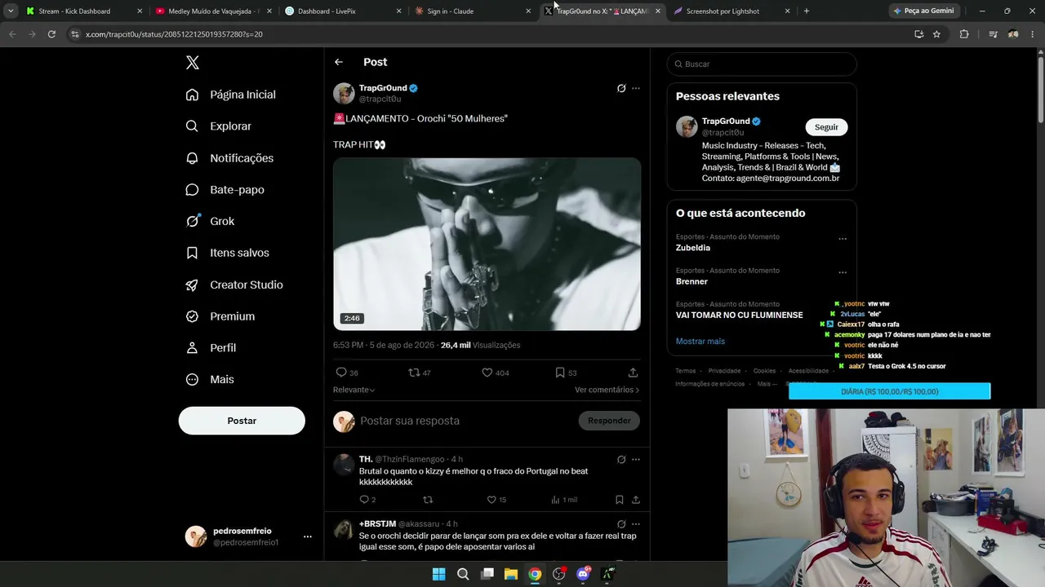The height and width of the screenshot is (587, 1045).
Task: Switch to Medley Muído de Vaquejada tab
Action: tap(213, 11)
